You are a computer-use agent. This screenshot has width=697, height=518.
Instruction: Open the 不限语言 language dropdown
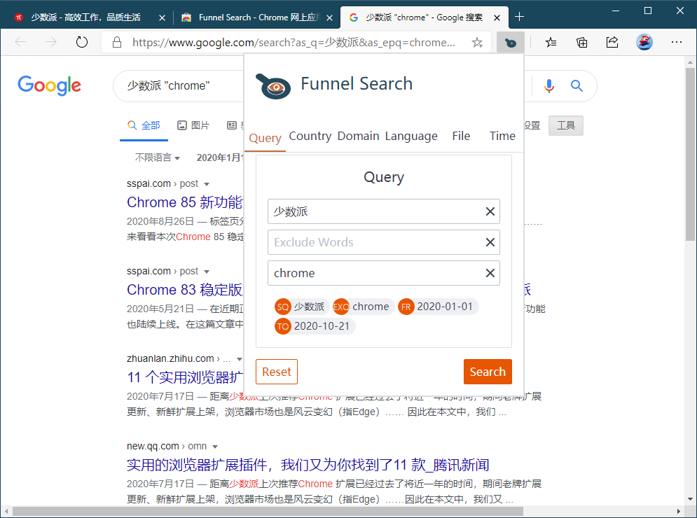pyautogui.click(x=158, y=157)
